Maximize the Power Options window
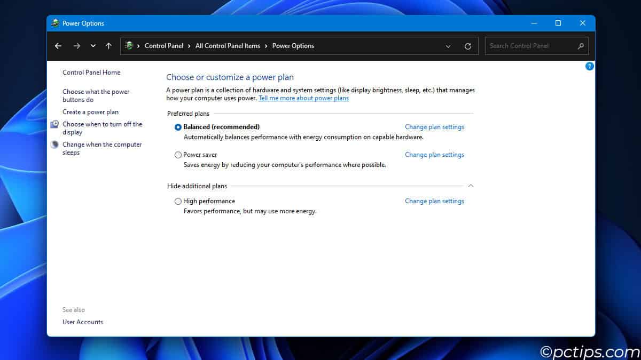Image resolution: width=641 pixels, height=360 pixels. tap(558, 23)
